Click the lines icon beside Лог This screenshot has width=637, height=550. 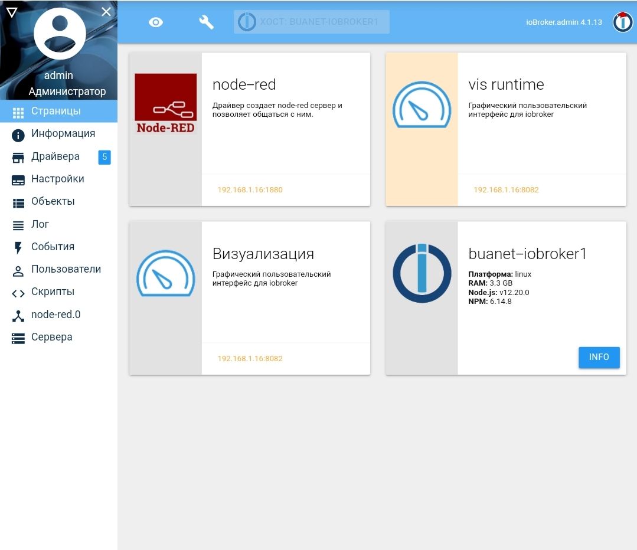tap(18, 225)
